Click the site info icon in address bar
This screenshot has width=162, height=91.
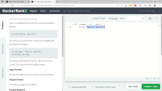click(x=17, y=5)
